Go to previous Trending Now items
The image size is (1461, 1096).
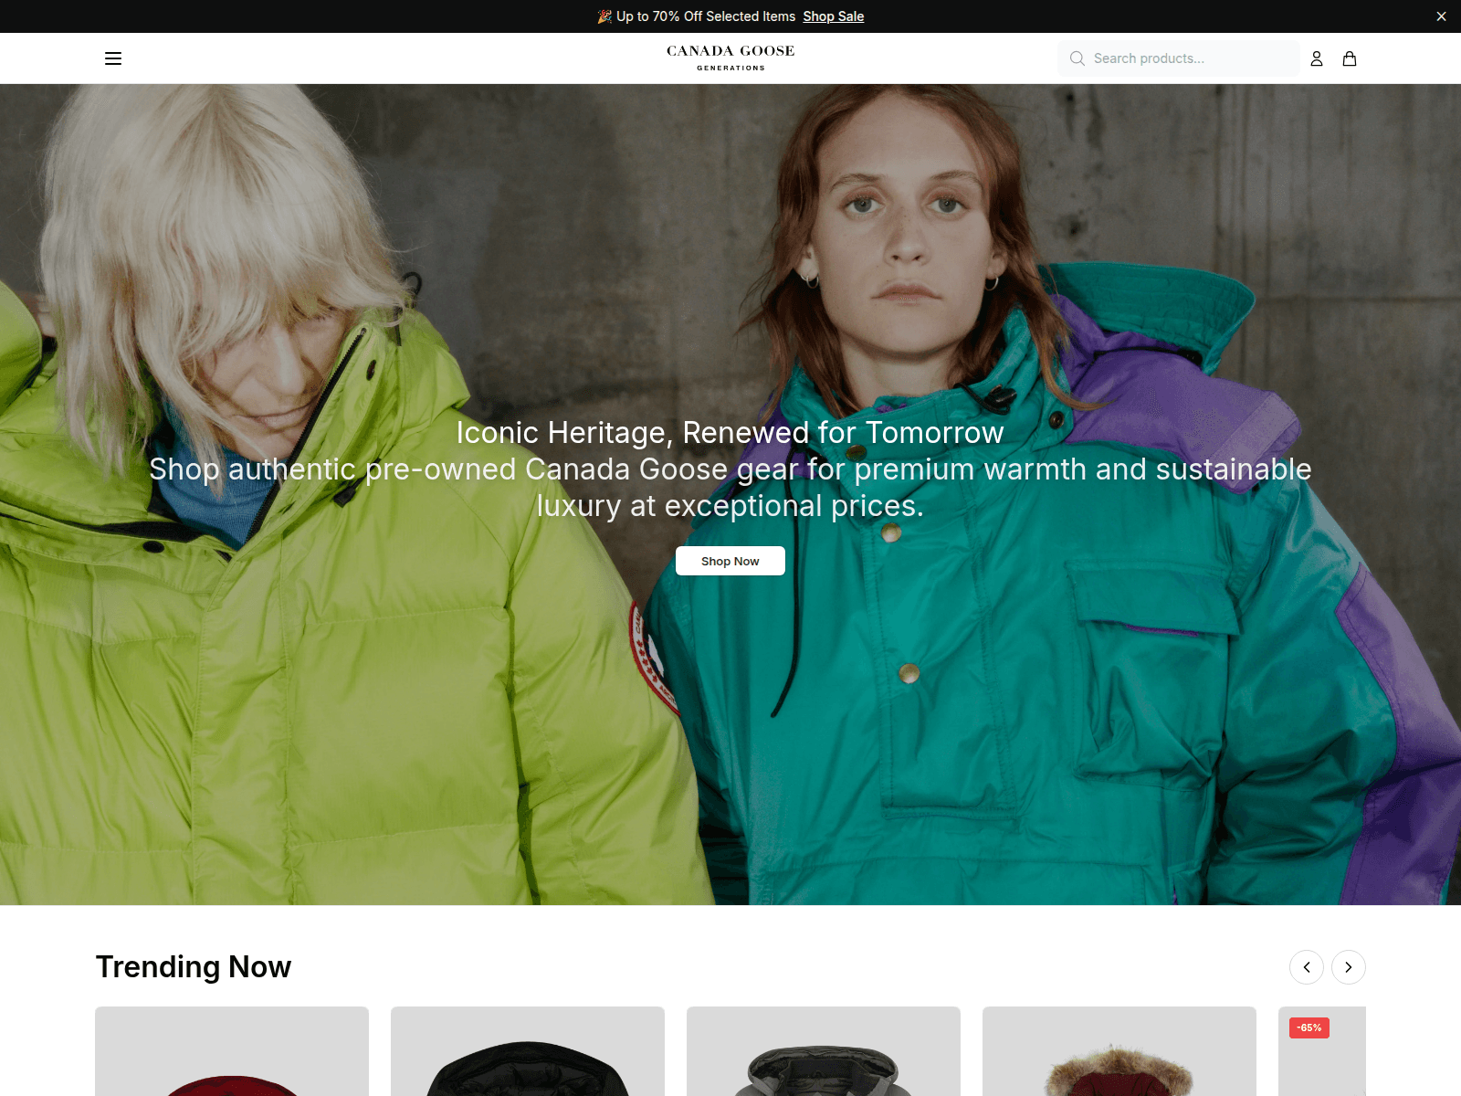pos(1307,967)
